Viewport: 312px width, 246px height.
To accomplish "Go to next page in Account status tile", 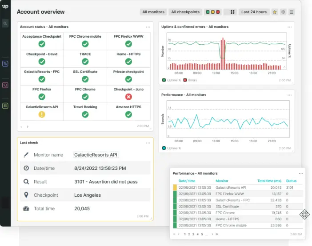I will [x=28, y=127].
